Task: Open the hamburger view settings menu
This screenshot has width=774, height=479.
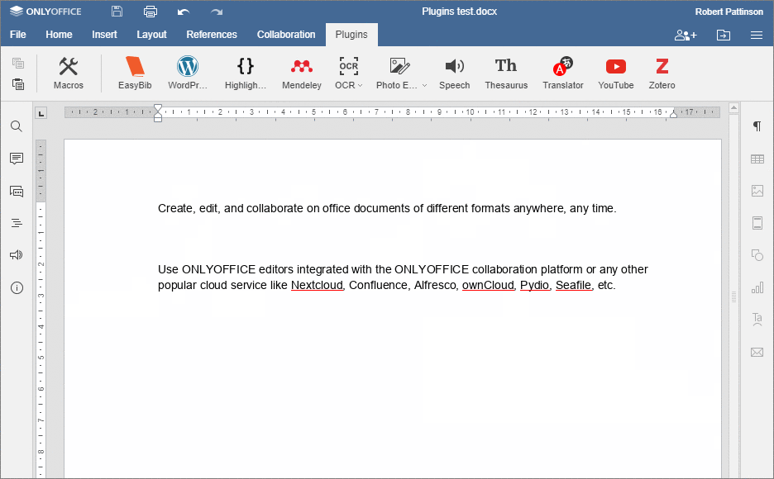Action: (756, 35)
